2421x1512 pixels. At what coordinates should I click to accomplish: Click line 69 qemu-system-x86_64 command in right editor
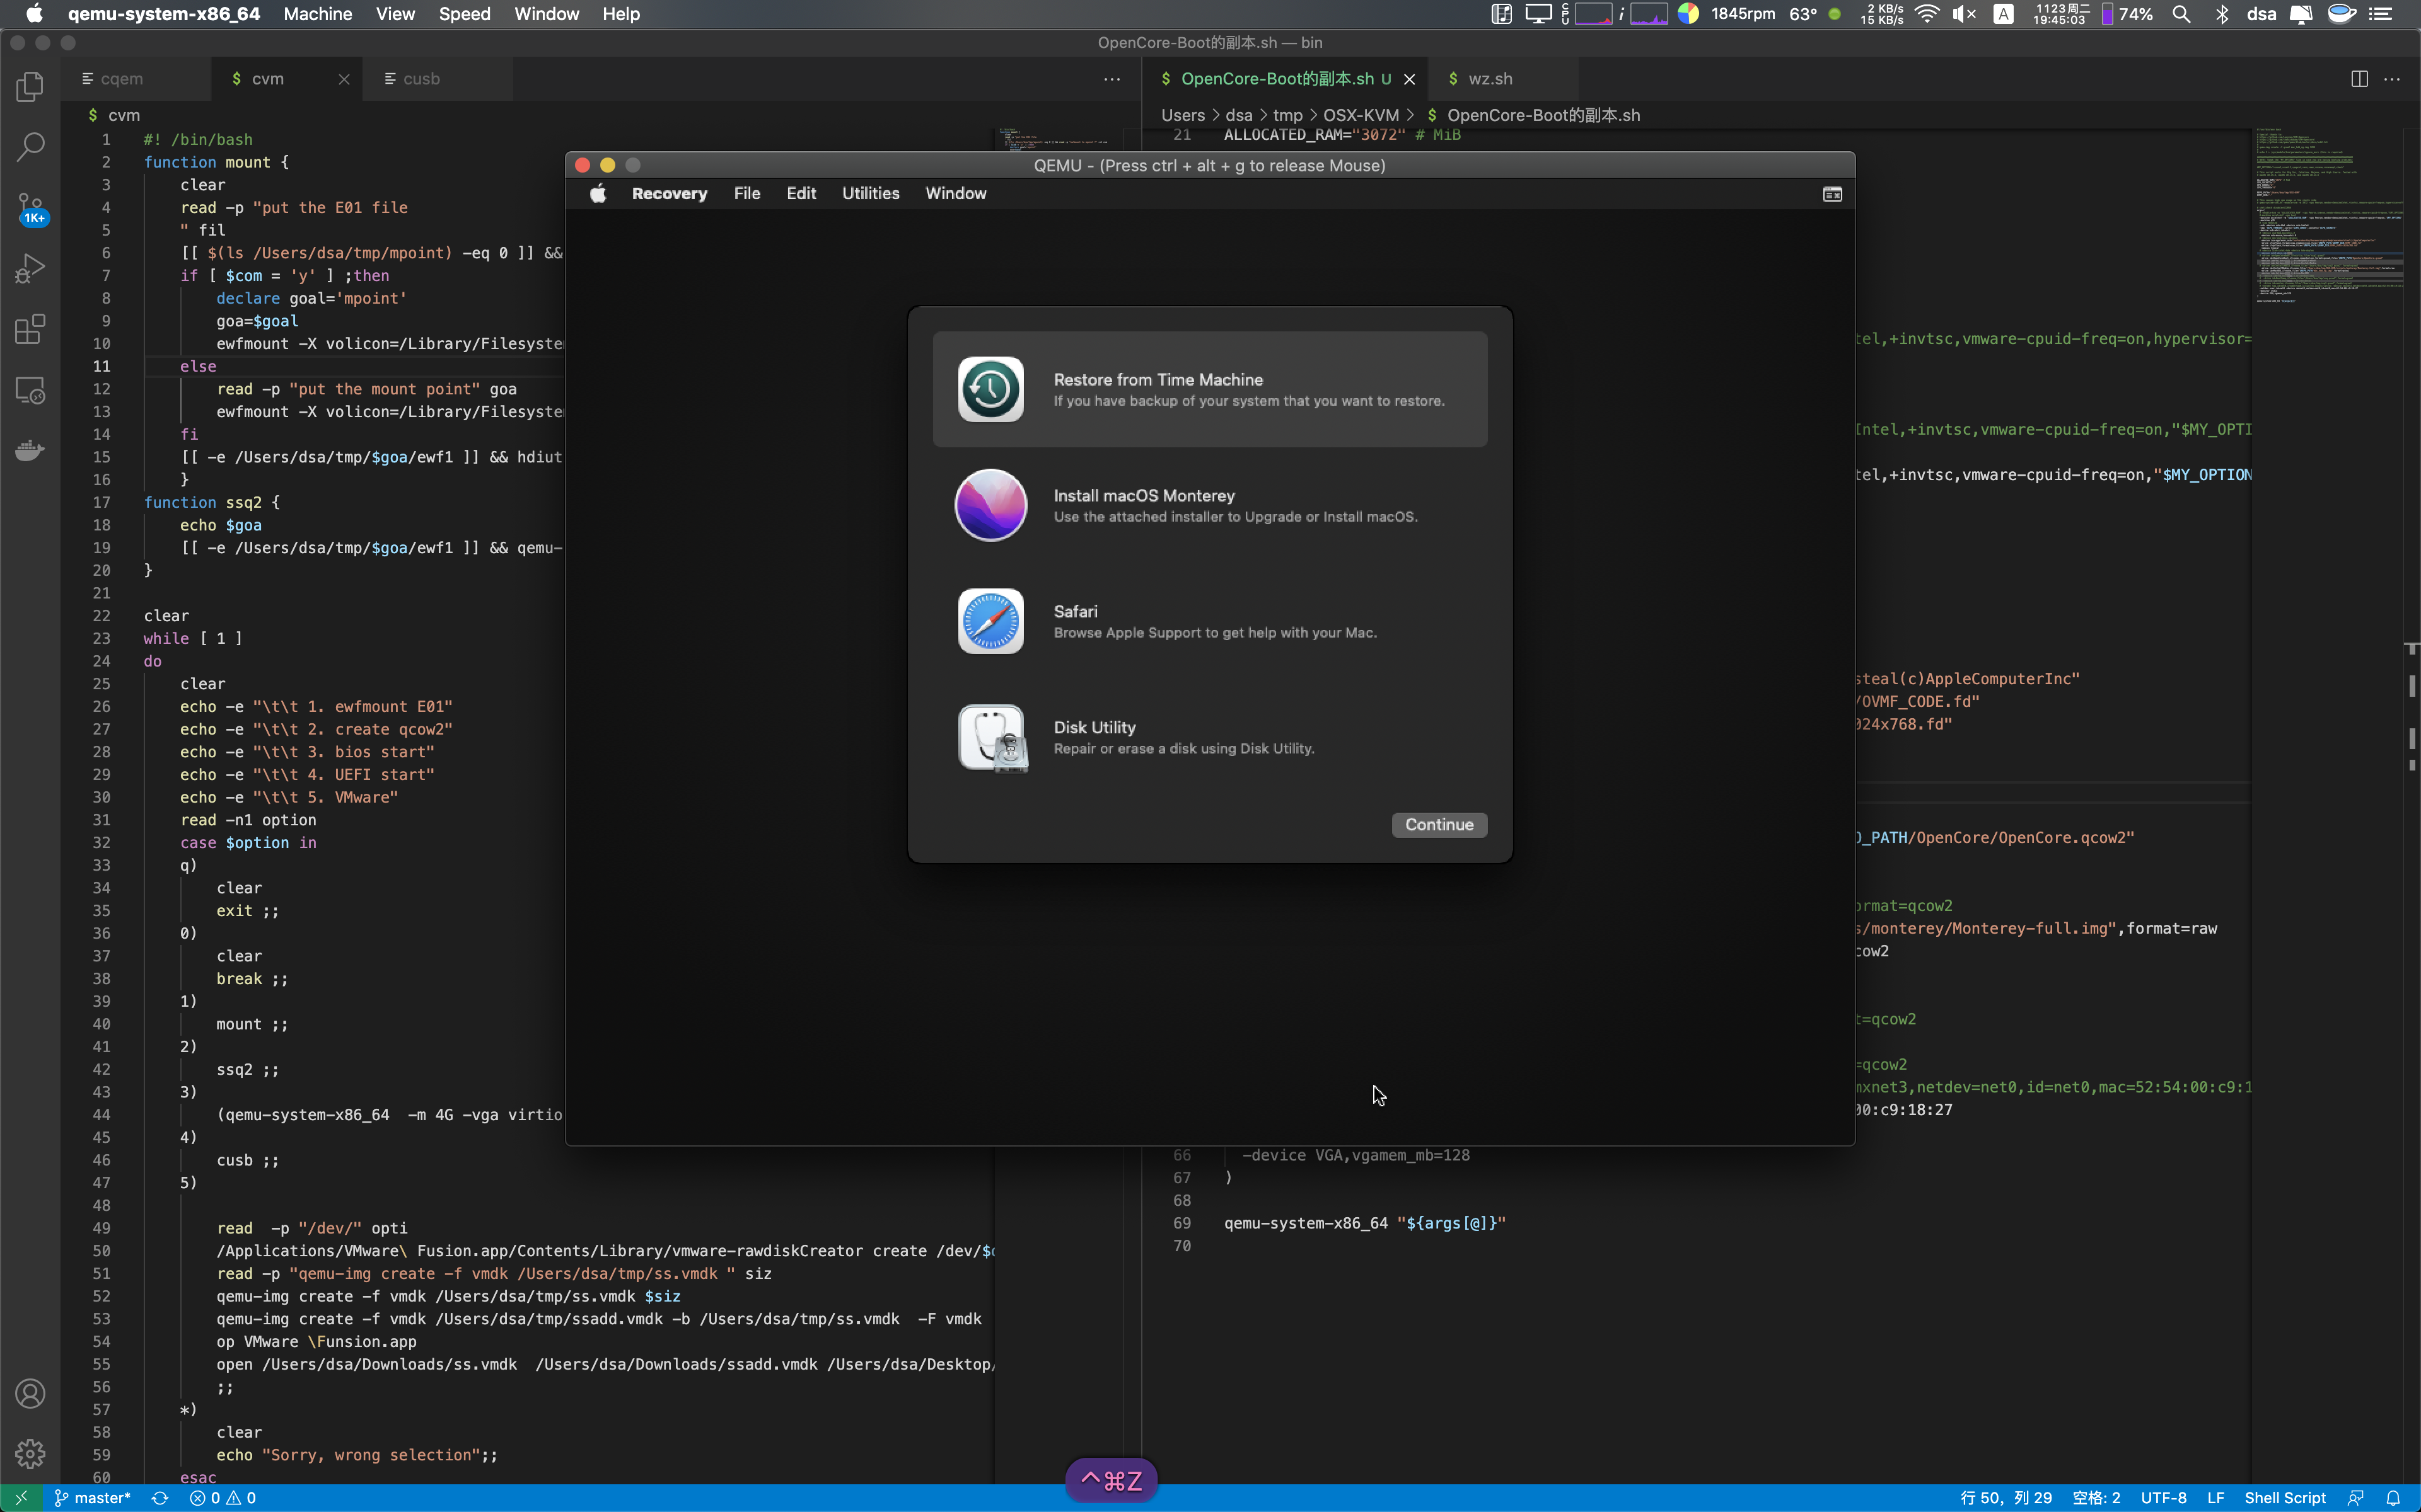1364,1222
